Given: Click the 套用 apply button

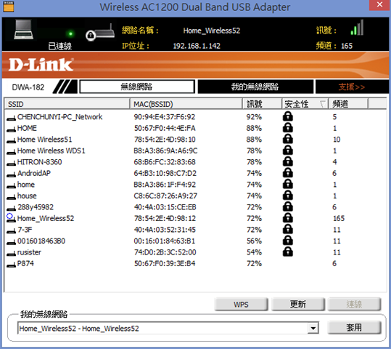Looking at the screenshot, I should tap(354, 327).
